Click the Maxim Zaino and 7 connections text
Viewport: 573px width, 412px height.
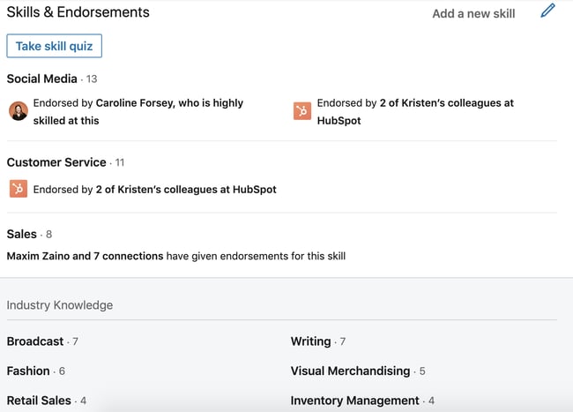click(x=85, y=256)
